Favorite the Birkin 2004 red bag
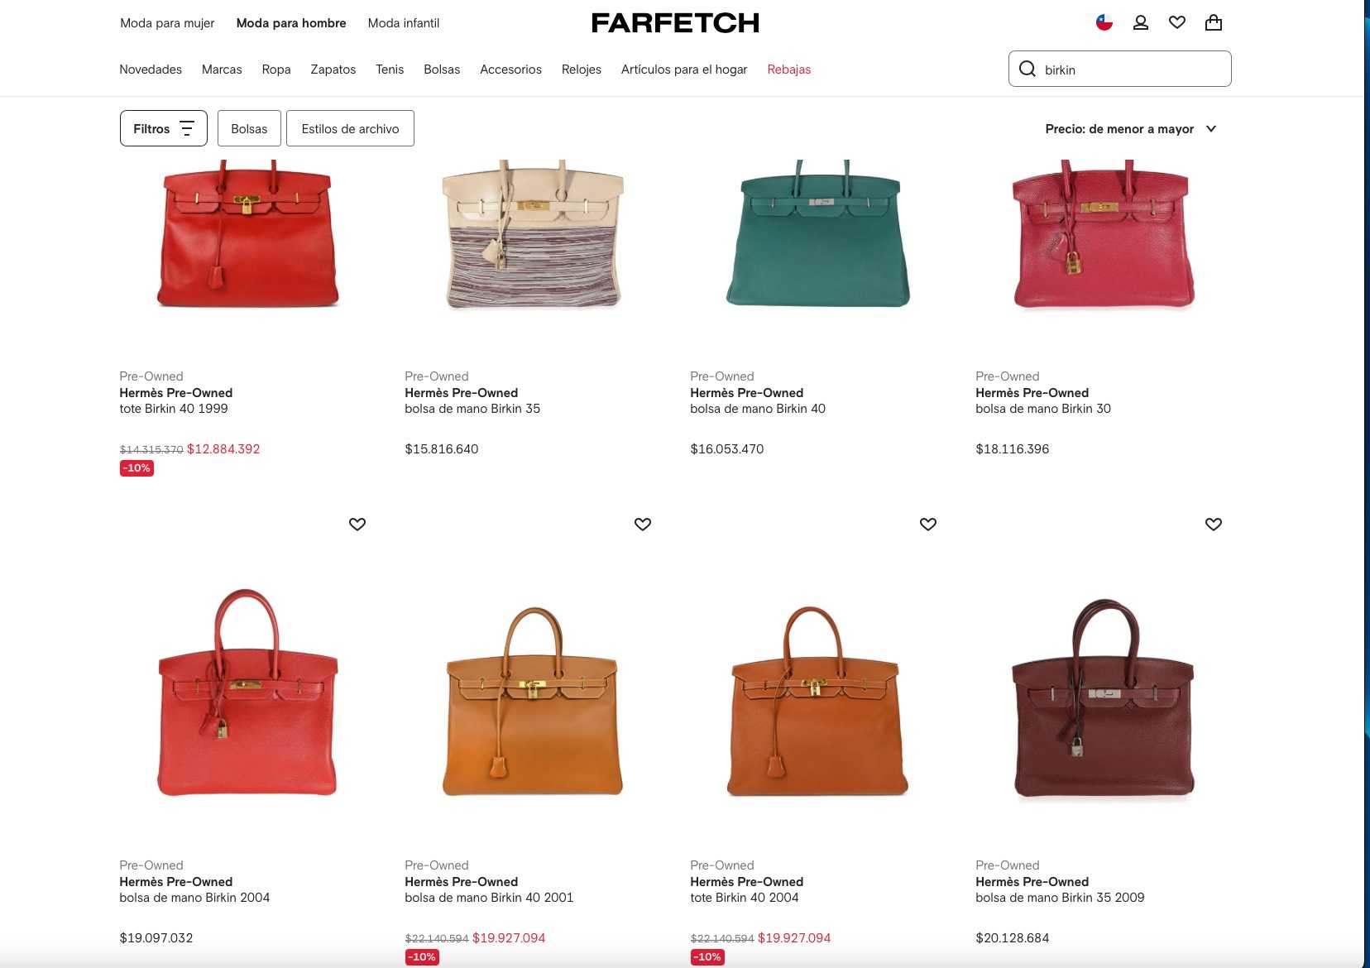This screenshot has height=968, width=1370. 357,525
